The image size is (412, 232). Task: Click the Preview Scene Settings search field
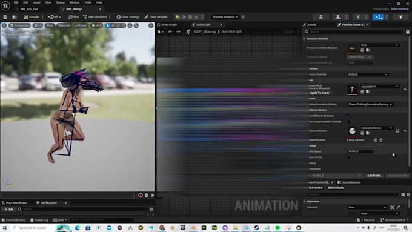coord(353,31)
